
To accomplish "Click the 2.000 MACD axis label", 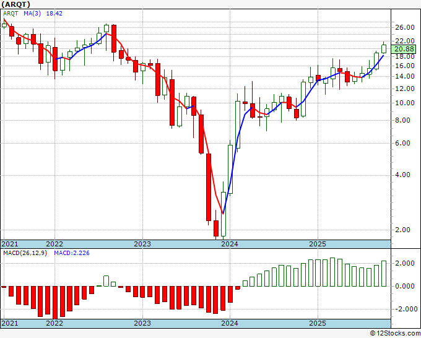I will tap(405, 264).
